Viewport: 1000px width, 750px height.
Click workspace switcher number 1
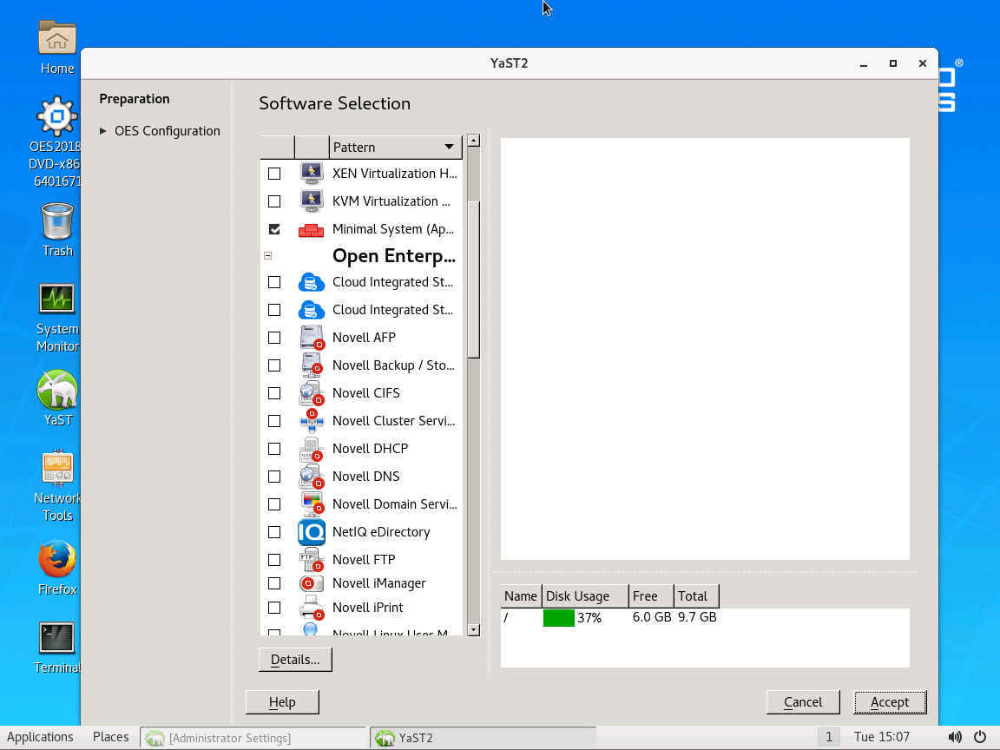[828, 737]
